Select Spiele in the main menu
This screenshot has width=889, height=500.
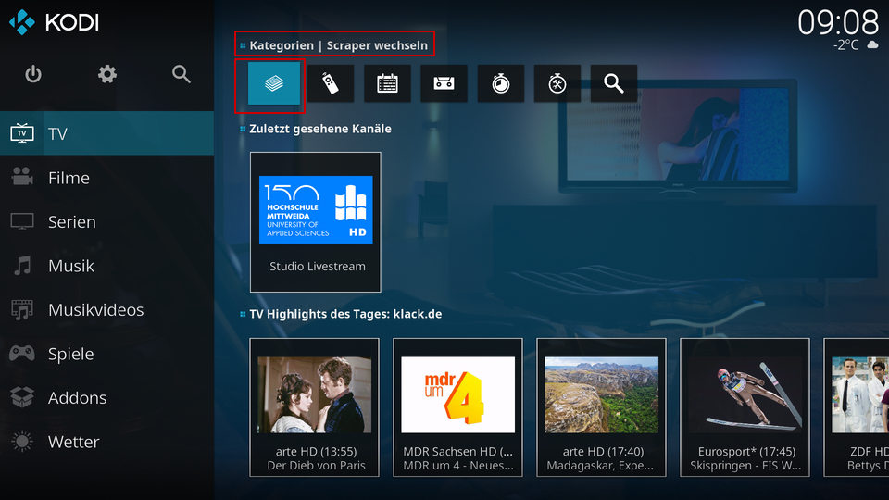[106, 354]
